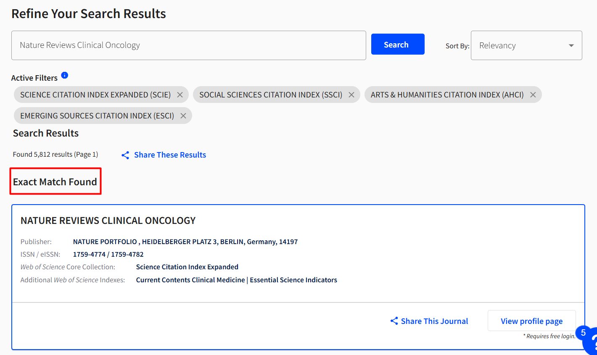Remove the ARTS & HUMANITIES CITATION INDEX filter
597x355 pixels.
click(x=533, y=95)
